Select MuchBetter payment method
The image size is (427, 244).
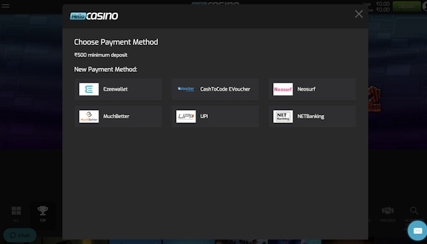pyautogui.click(x=118, y=116)
